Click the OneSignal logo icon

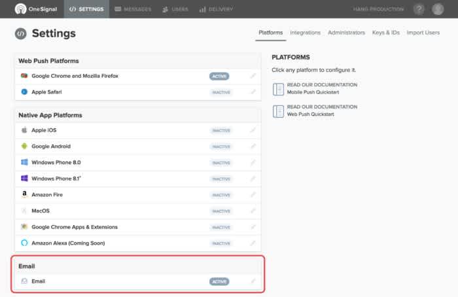click(20, 9)
